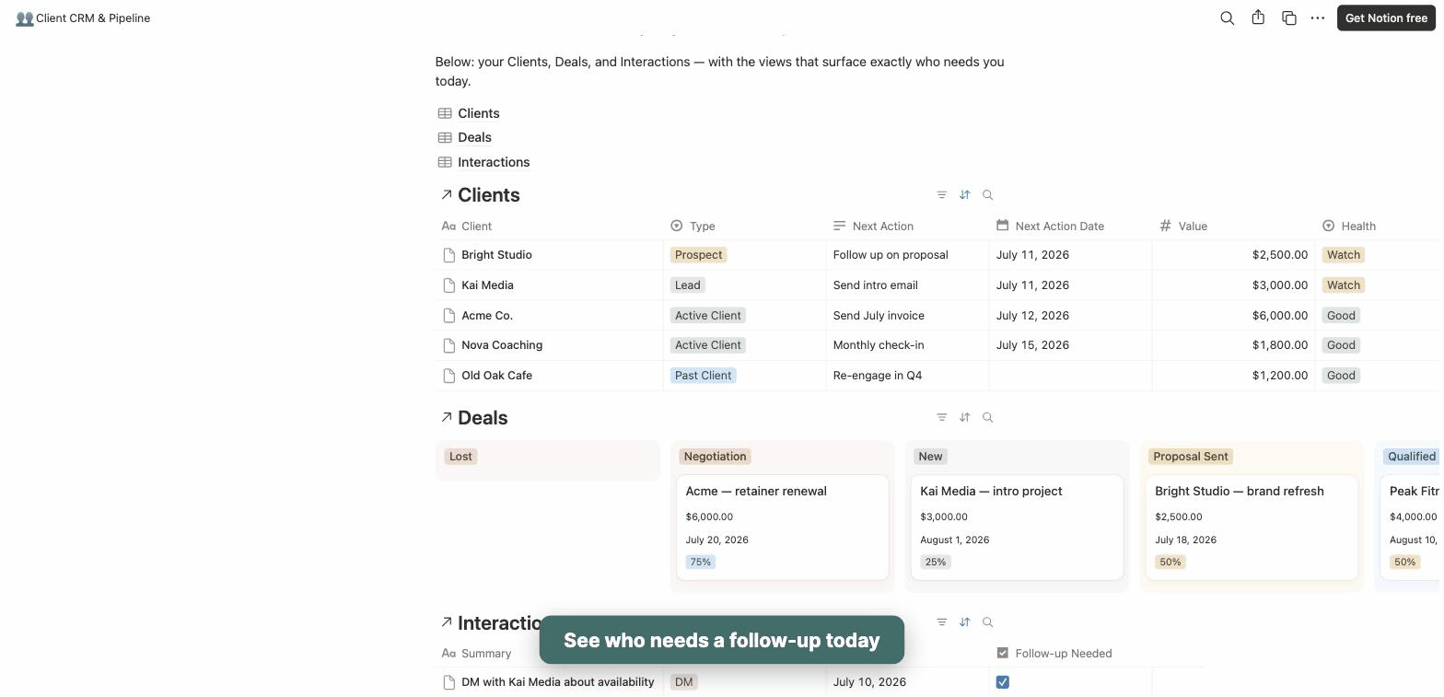Click search icon in Deals section

coord(987,417)
